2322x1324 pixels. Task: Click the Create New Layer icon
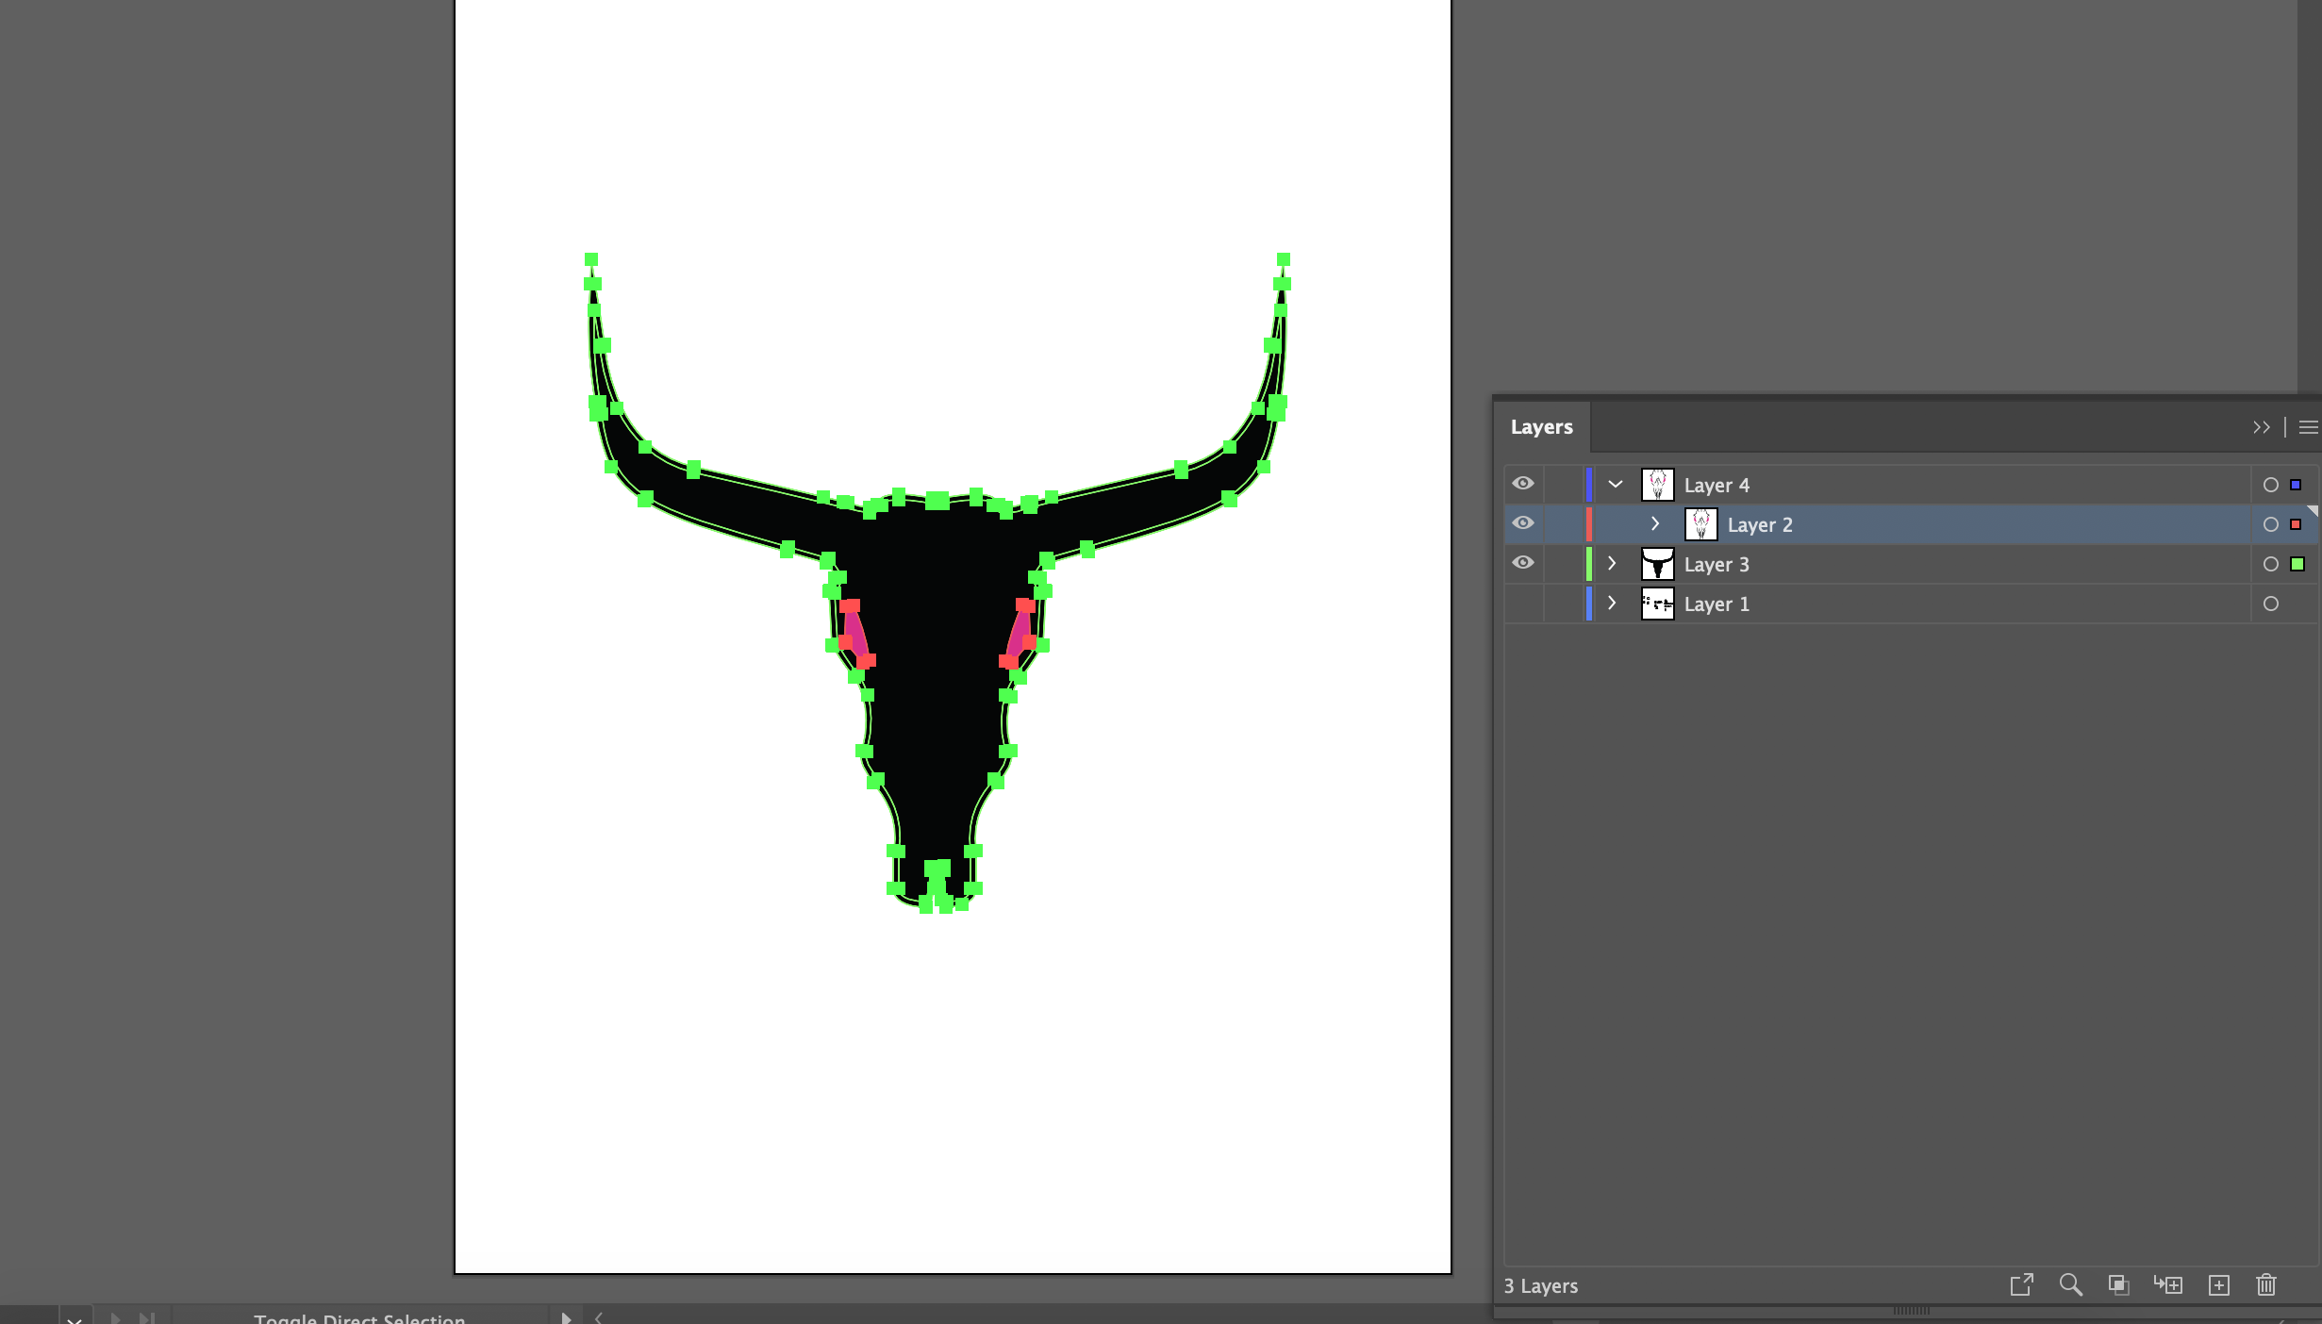[x=2219, y=1285]
